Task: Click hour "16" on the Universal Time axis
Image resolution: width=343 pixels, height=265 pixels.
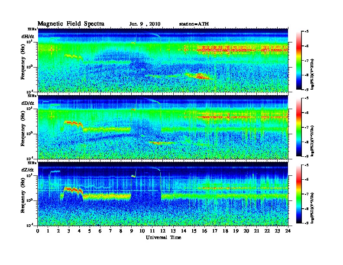Action: (x=204, y=231)
